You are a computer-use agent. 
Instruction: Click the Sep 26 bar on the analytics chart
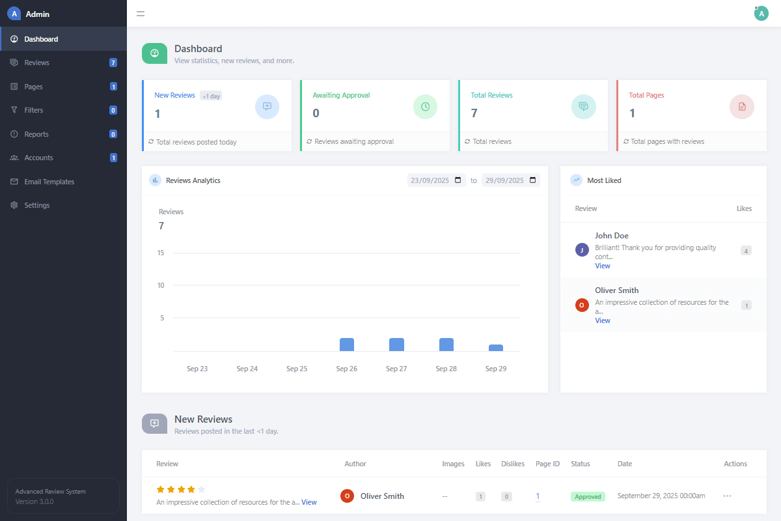(x=347, y=344)
